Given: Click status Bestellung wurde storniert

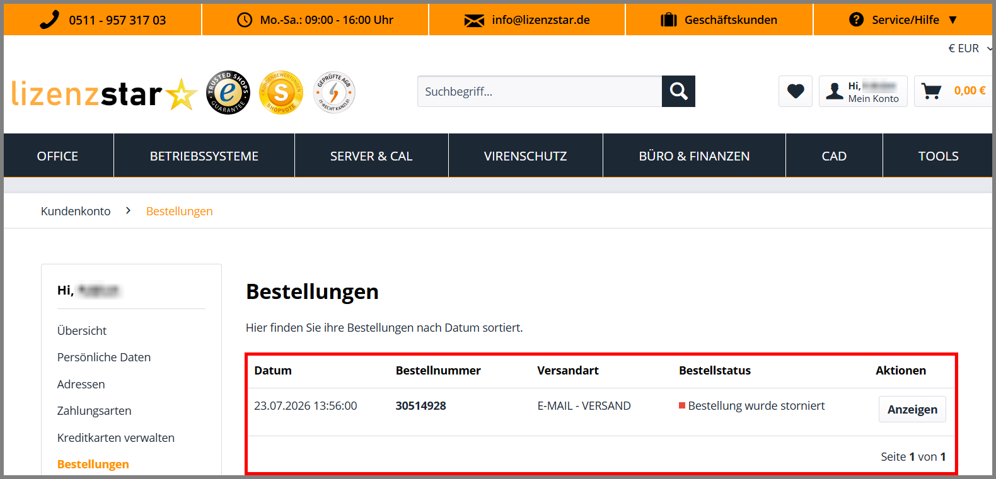Looking at the screenshot, I should tap(756, 406).
